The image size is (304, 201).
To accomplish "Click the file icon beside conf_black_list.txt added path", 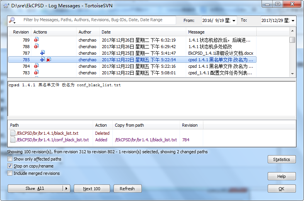I will 13,139.
